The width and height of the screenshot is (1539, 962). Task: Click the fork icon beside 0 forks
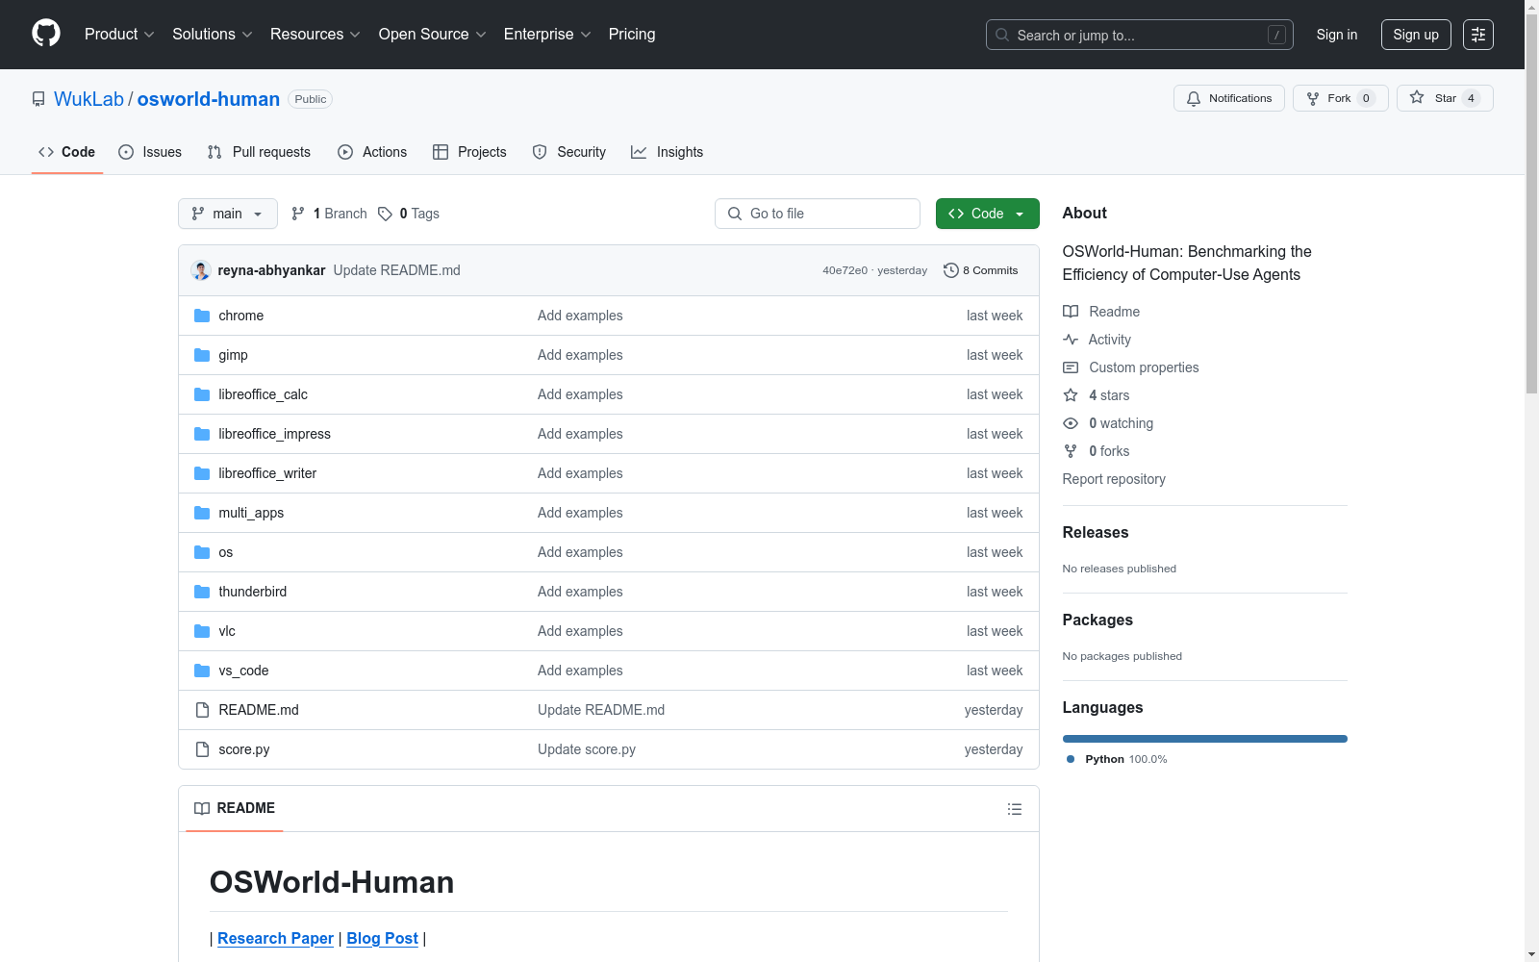pos(1071,451)
